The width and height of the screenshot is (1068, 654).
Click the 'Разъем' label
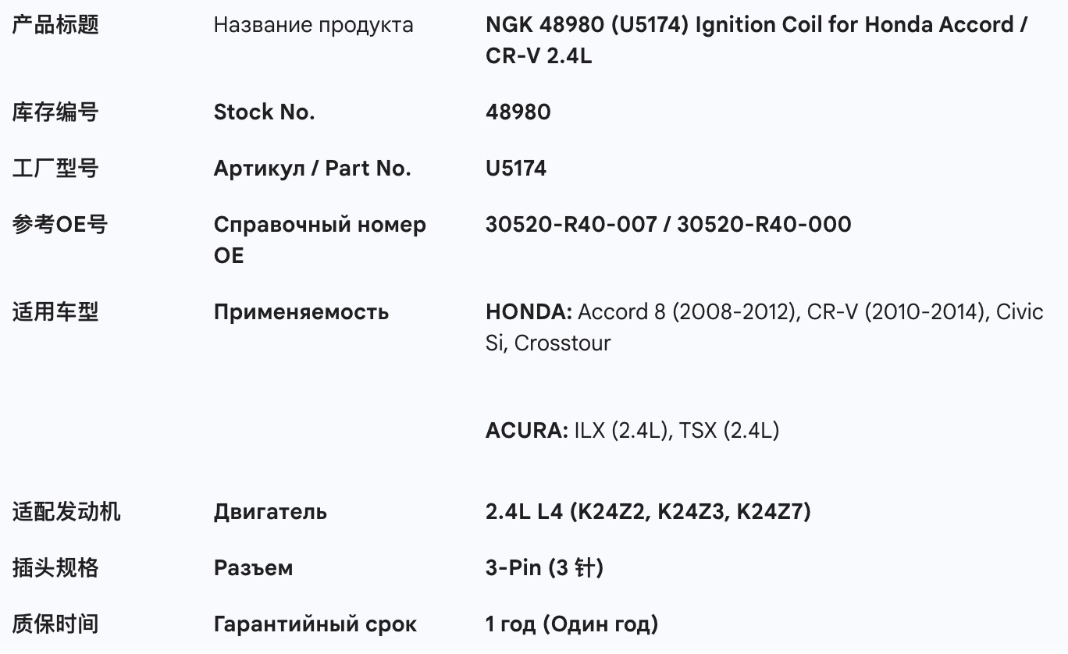click(253, 568)
